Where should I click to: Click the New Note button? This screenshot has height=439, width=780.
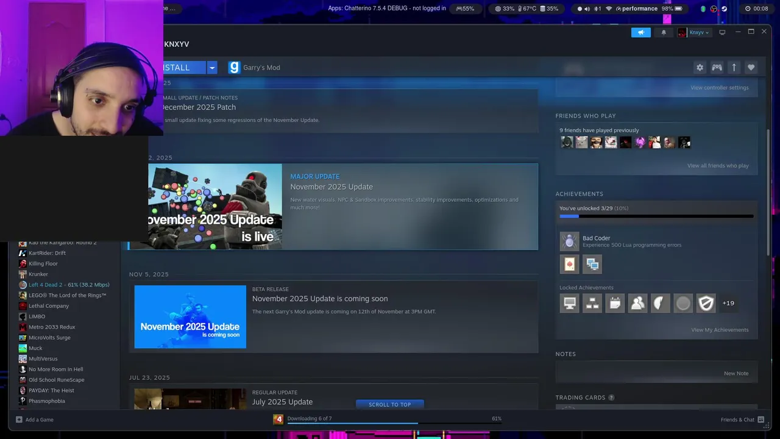coord(736,373)
